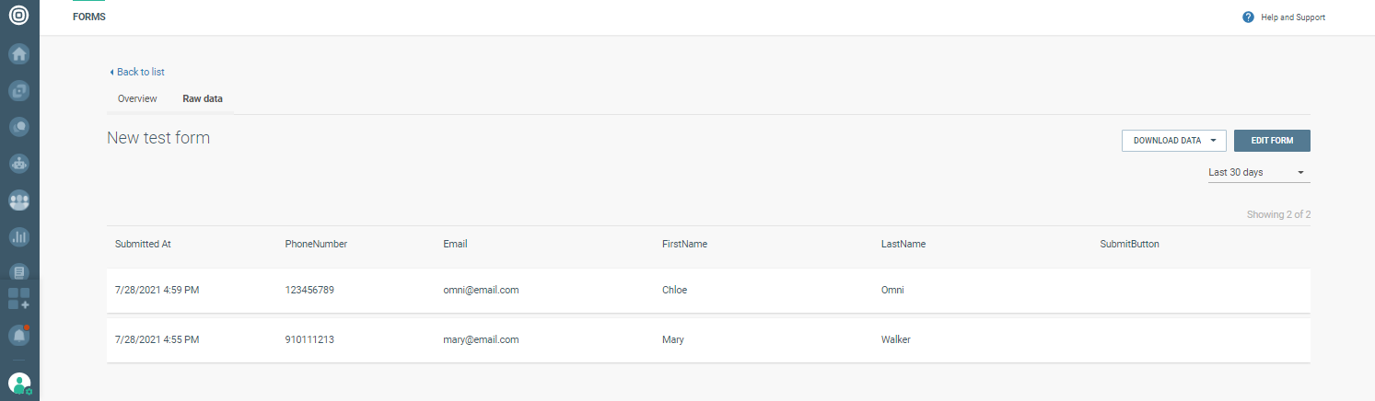
Task: Open the people group icon in sidebar
Action: click(18, 200)
